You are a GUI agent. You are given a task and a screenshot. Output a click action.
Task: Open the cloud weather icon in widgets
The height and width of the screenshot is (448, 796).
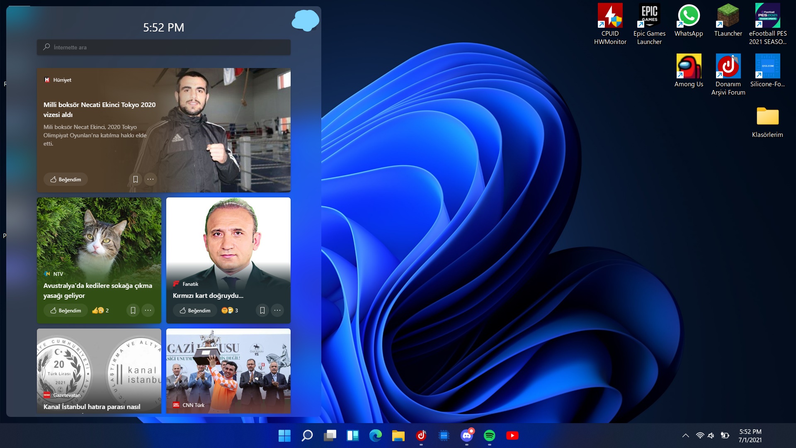306,20
